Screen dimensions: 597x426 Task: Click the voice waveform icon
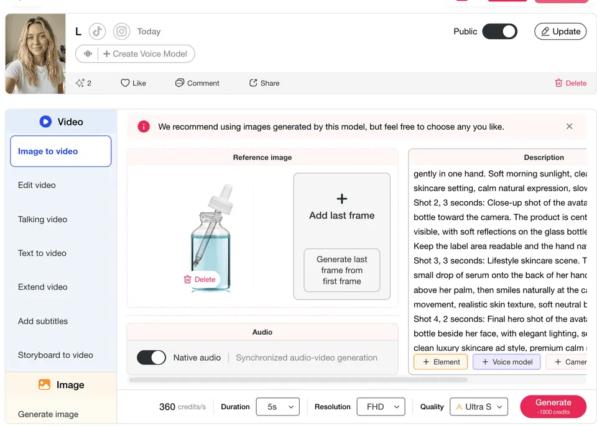(88, 53)
